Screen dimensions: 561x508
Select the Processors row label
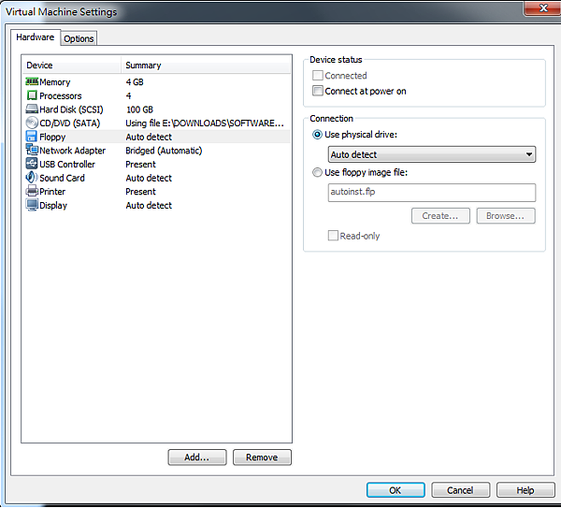tap(61, 96)
